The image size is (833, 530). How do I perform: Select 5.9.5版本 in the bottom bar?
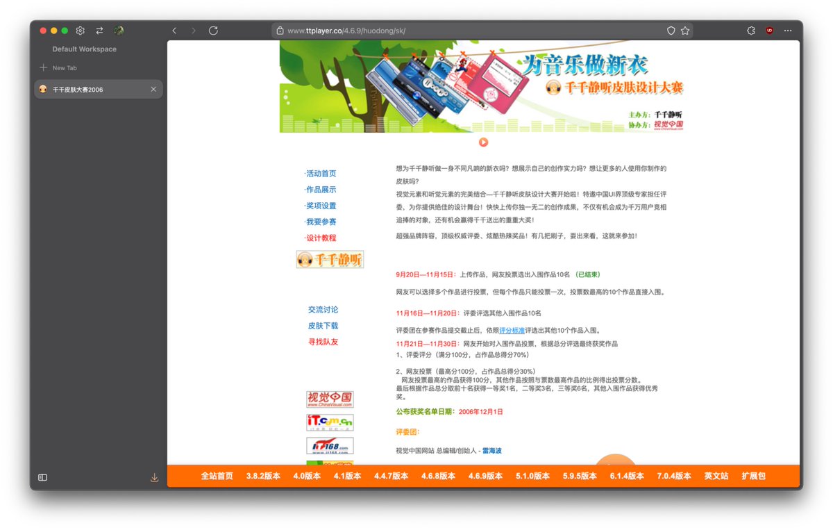coord(580,477)
